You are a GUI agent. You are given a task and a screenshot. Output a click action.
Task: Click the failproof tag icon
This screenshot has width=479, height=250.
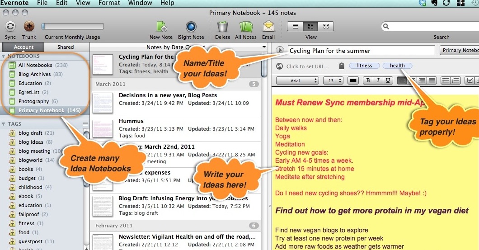click(12, 214)
